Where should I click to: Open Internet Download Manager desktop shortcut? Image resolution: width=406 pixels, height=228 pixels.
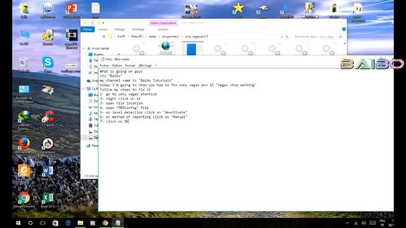point(24,120)
